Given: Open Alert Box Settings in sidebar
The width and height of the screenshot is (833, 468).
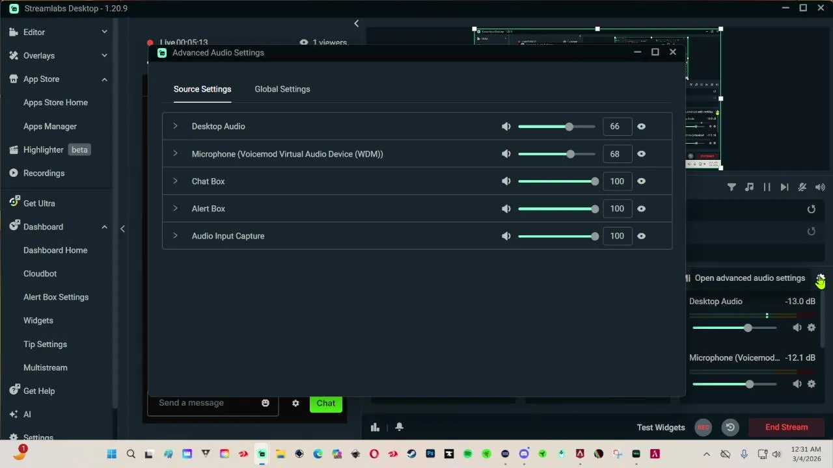Looking at the screenshot, I should coord(56,297).
